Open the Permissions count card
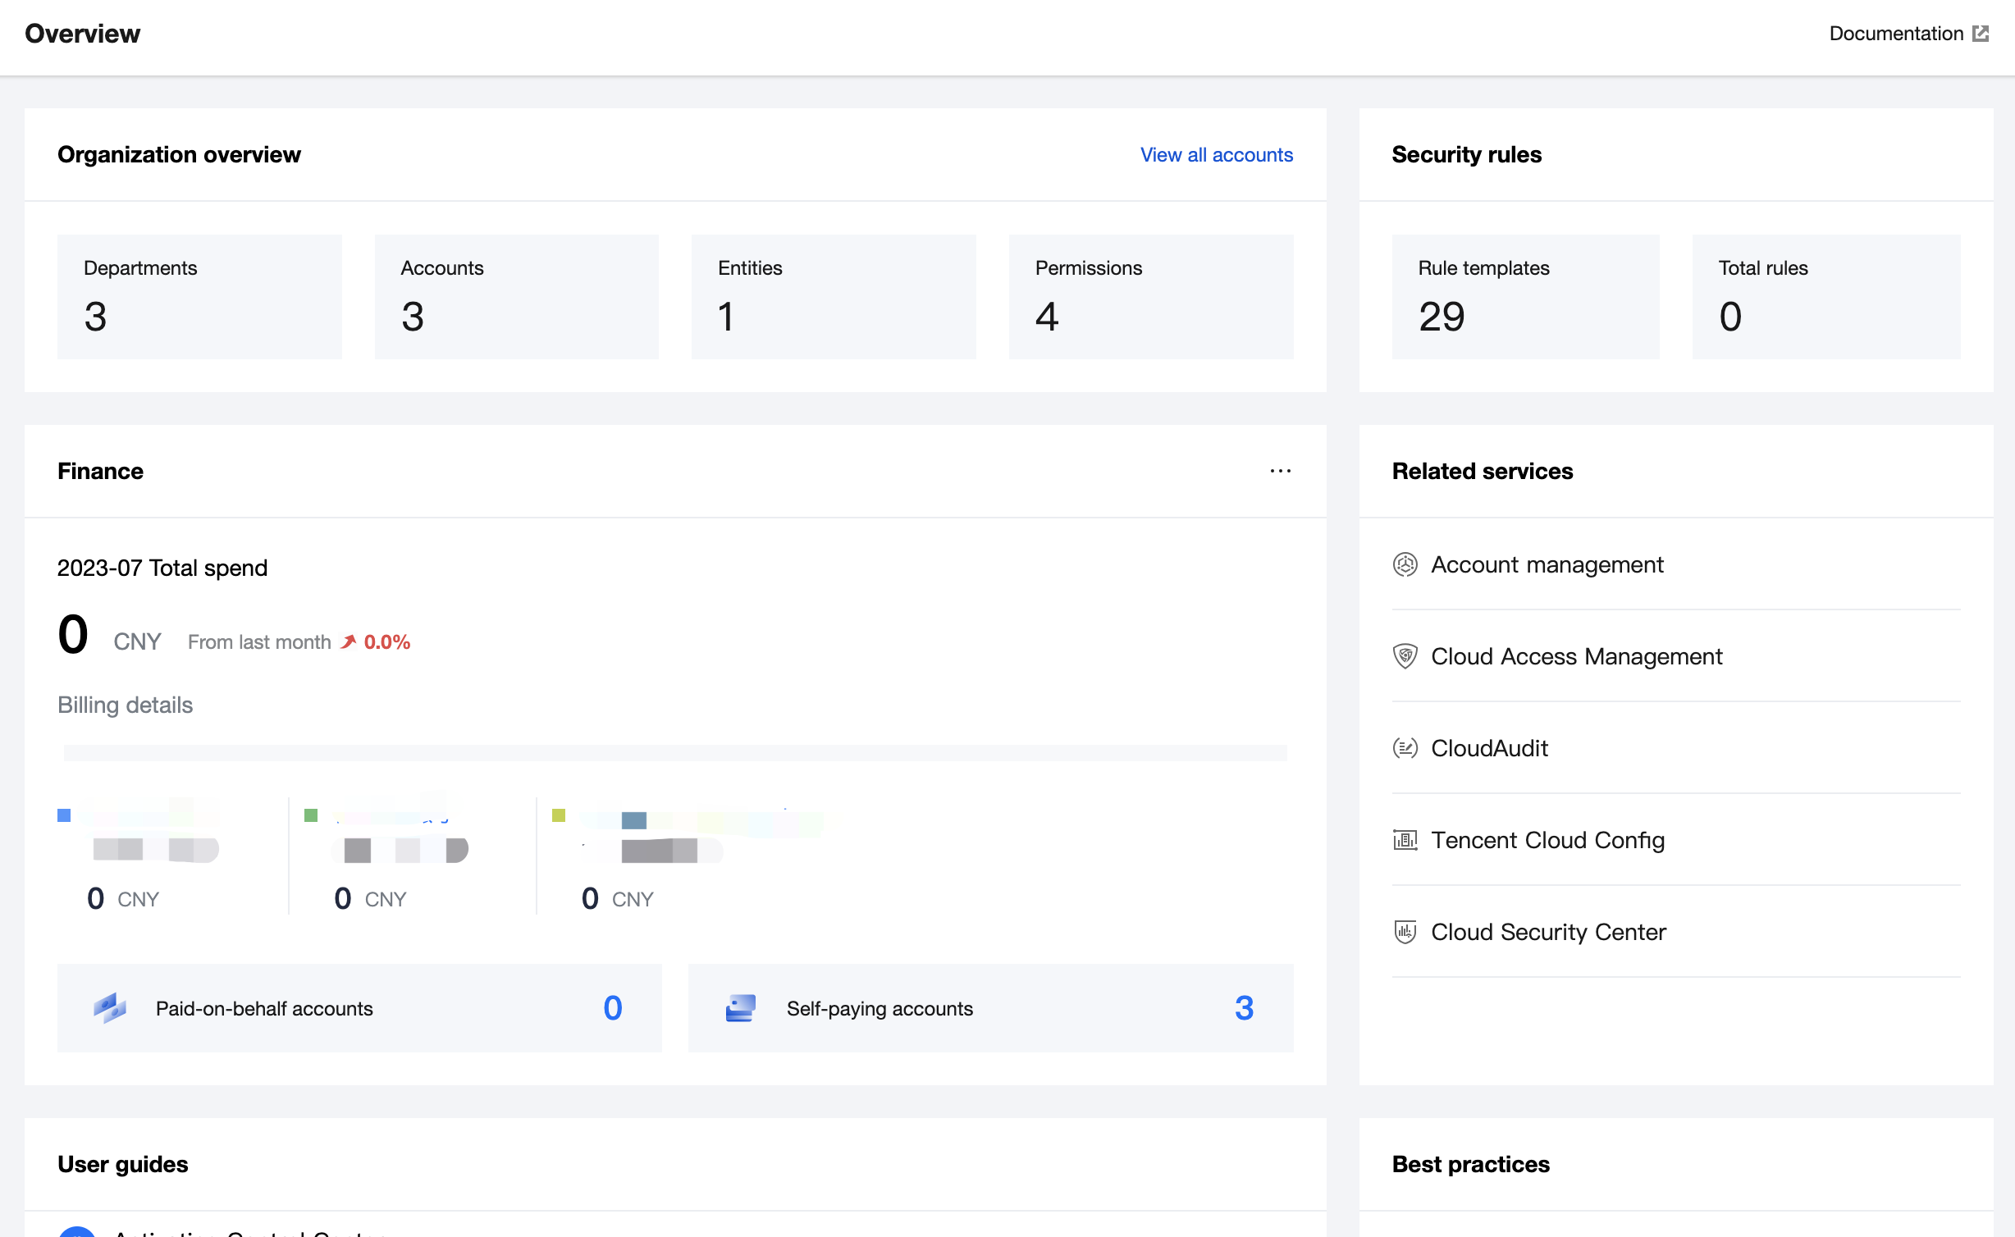2015x1237 pixels. pyautogui.click(x=1150, y=297)
